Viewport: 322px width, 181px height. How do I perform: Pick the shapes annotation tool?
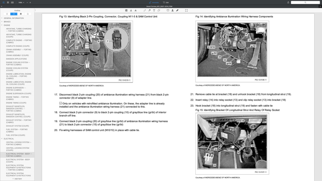coord(159,10)
